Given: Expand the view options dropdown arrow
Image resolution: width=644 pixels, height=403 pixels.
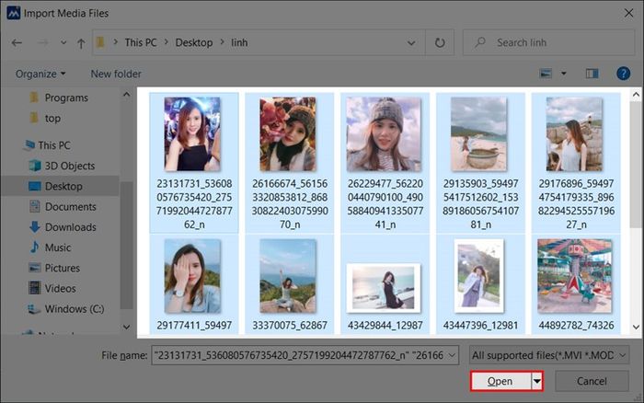Looking at the screenshot, I should 563,74.
